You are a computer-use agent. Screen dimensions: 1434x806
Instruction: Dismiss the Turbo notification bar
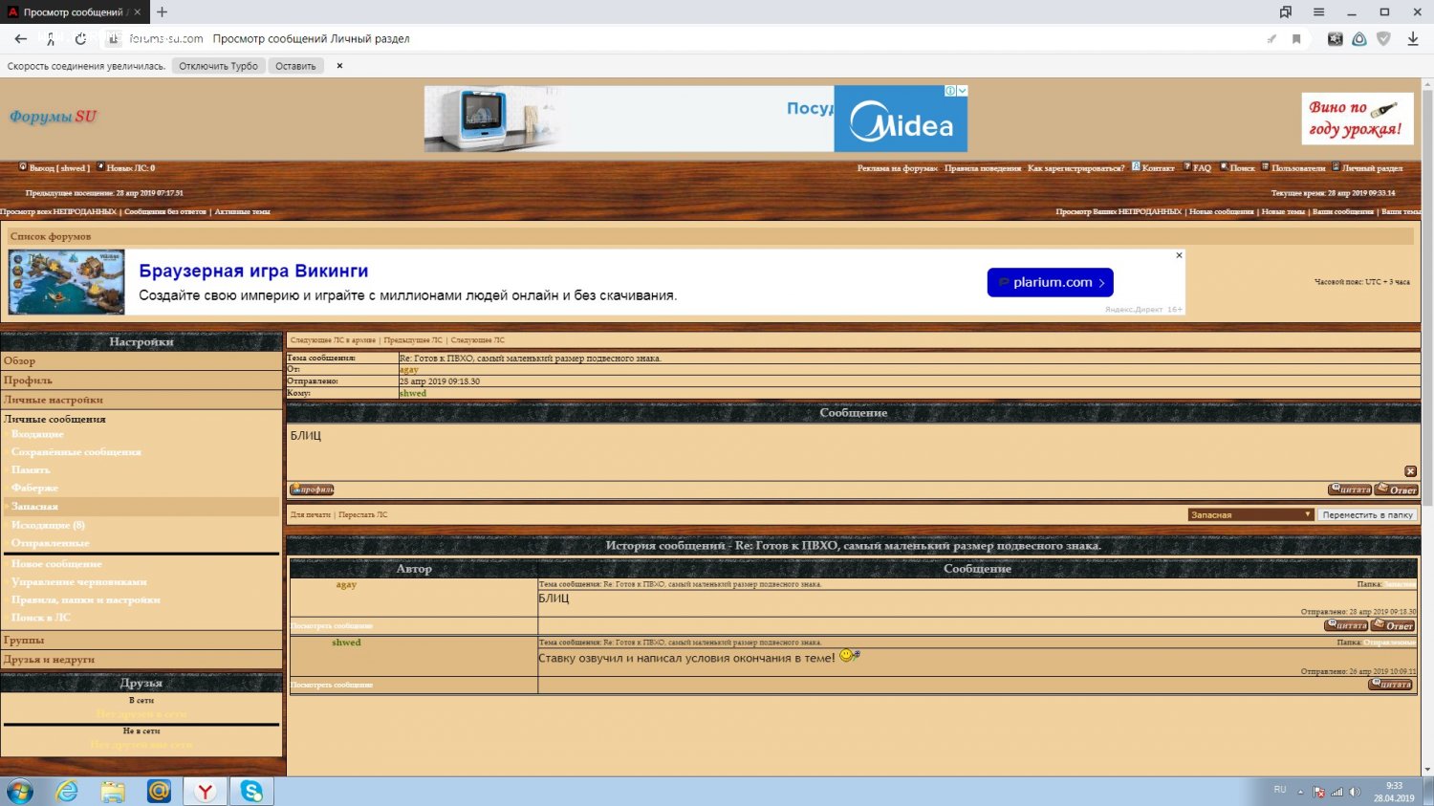tap(339, 66)
